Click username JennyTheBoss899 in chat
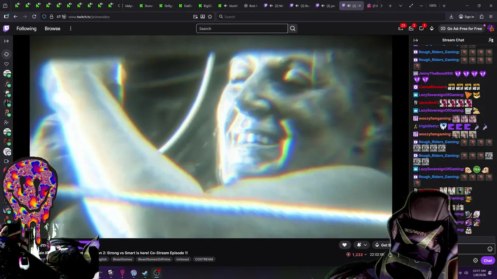 pyautogui.click(x=436, y=74)
